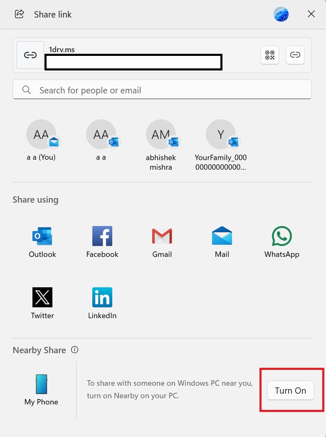Click the Share link header icon

coord(19,14)
